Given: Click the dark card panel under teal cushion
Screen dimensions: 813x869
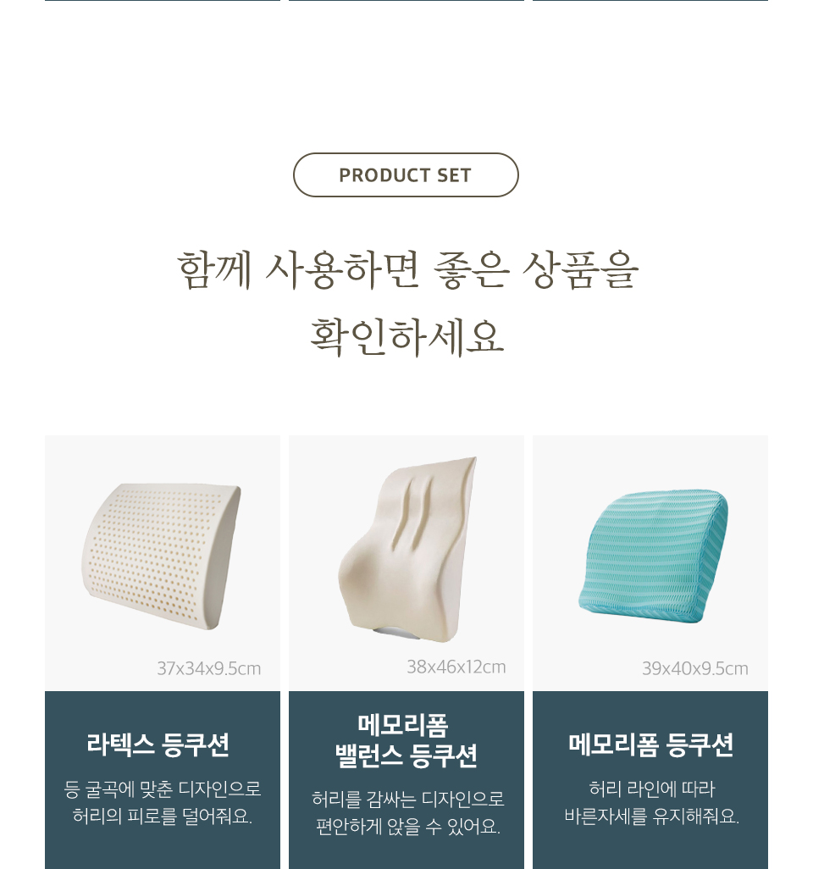Looking at the screenshot, I should click(x=650, y=780).
